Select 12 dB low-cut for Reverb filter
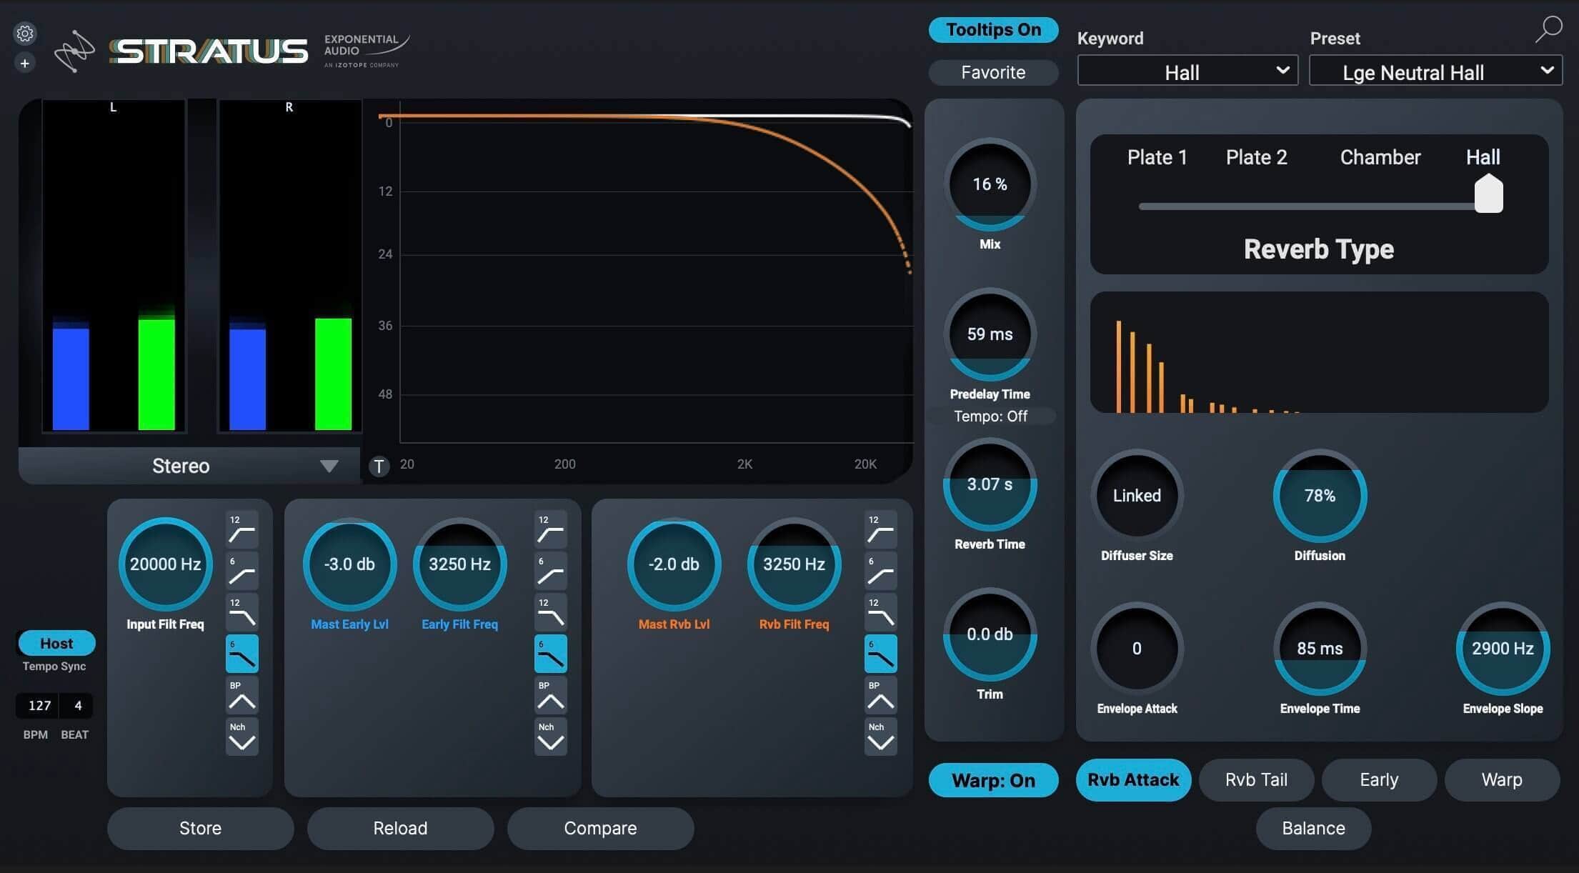This screenshot has height=873, width=1579. point(881,529)
